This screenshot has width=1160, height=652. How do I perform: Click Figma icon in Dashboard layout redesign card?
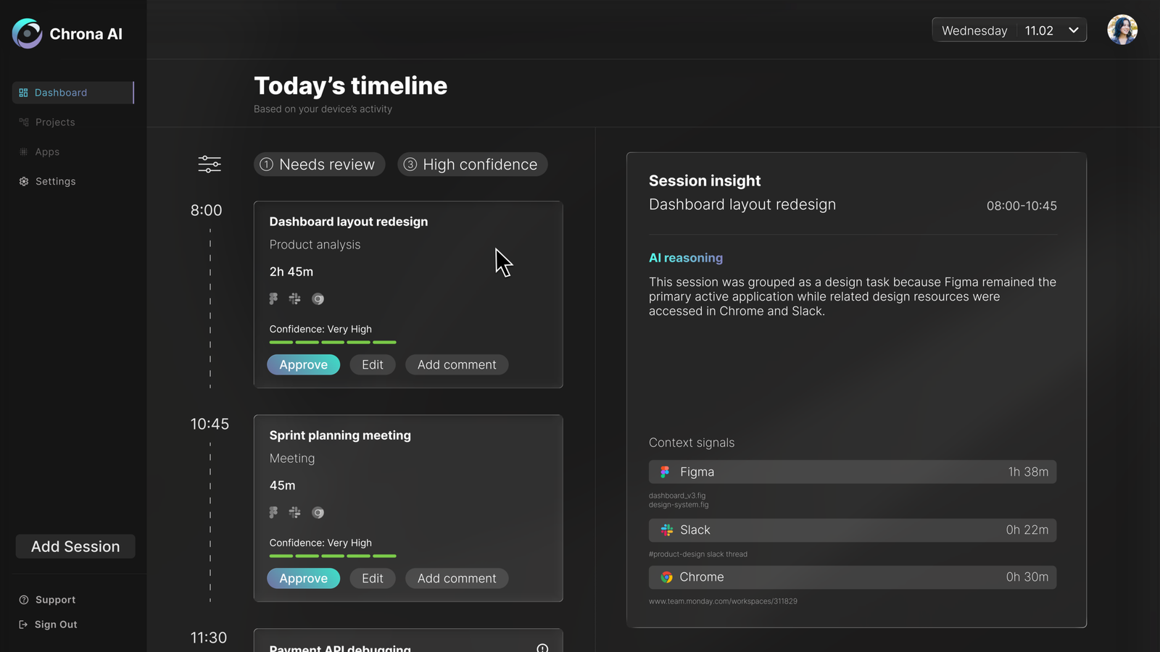pos(273,298)
